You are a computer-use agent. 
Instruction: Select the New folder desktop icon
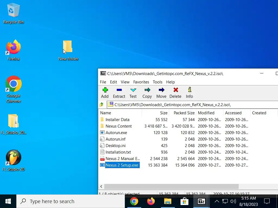68,50
